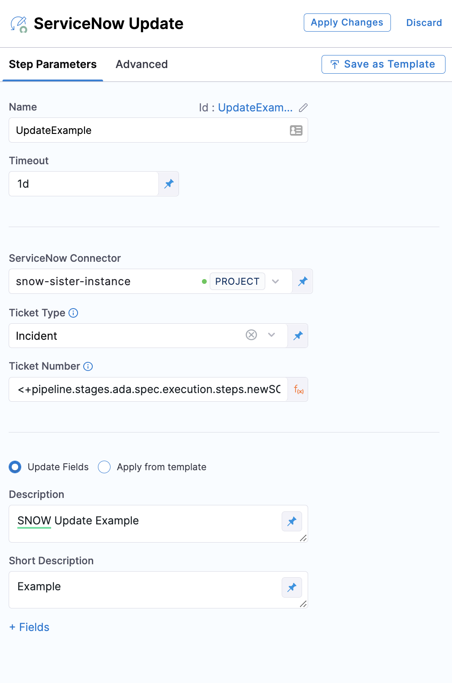
Task: Expand the ServiceNow Connector dropdown
Action: 276,281
